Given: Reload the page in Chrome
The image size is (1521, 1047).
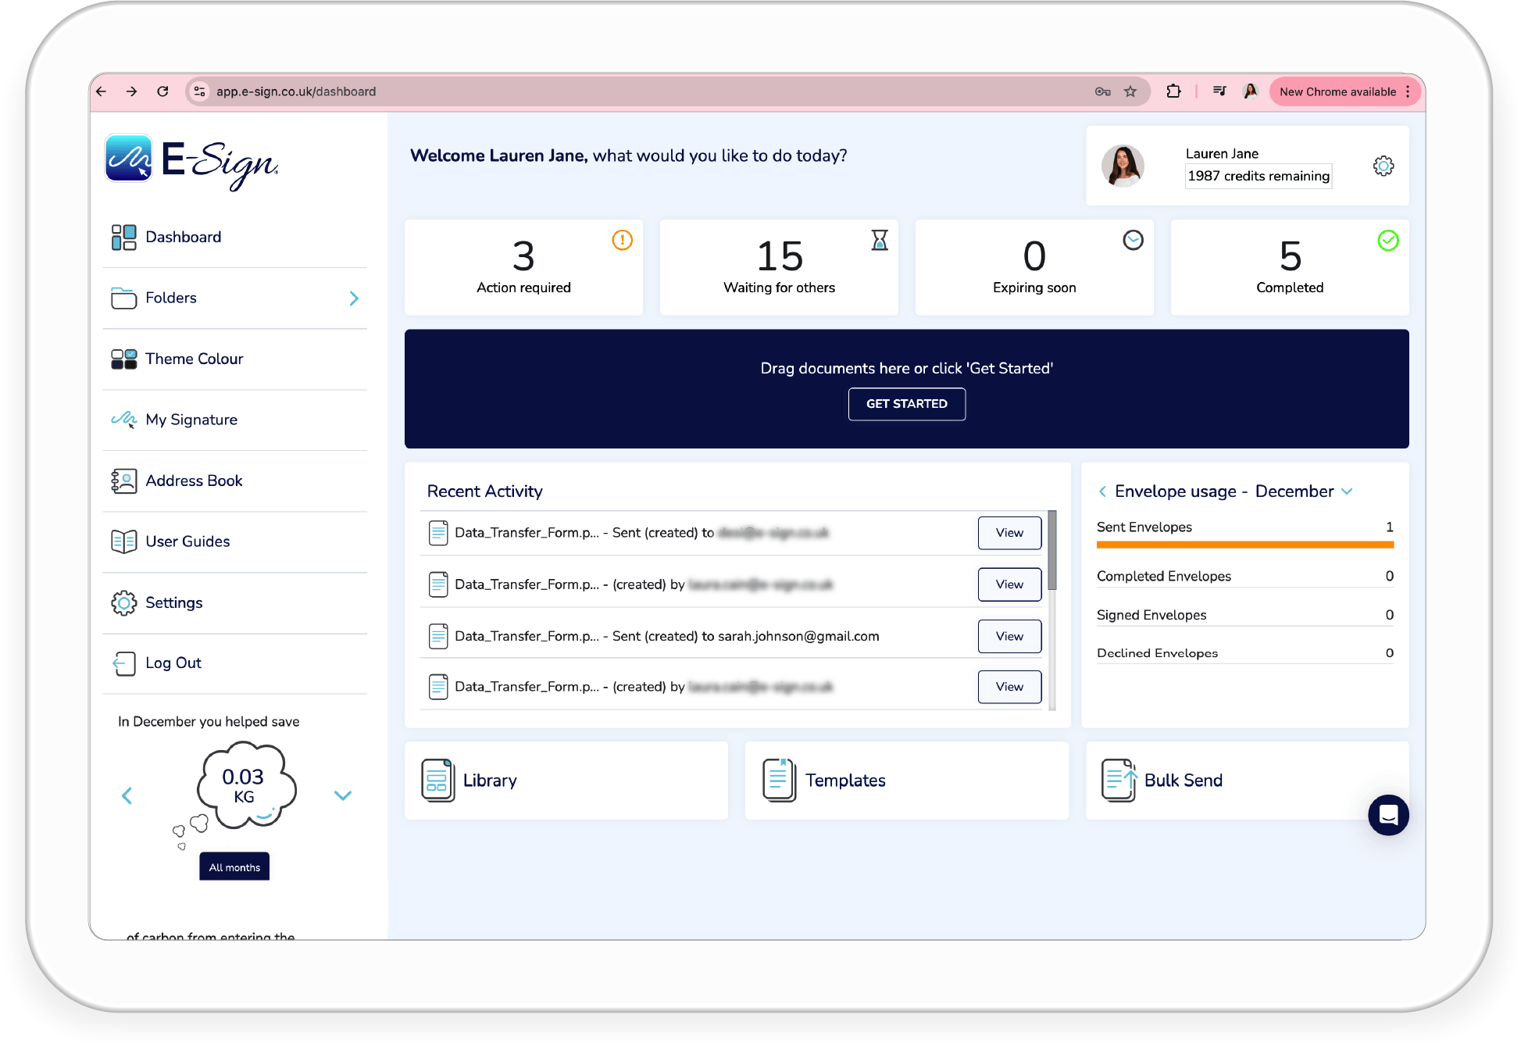Looking at the screenshot, I should click(162, 91).
